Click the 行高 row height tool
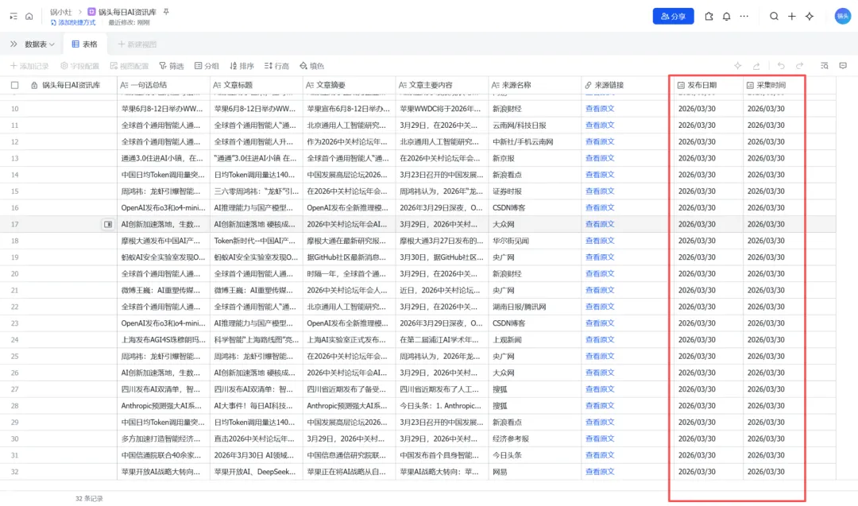858x506 pixels. pos(276,66)
